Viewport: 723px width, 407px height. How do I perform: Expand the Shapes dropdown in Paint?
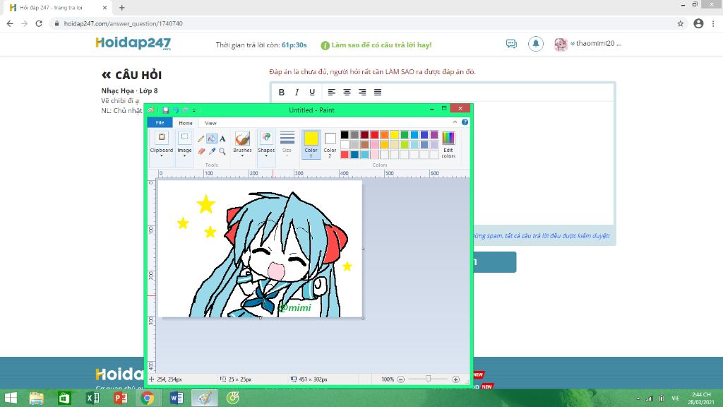(266, 156)
